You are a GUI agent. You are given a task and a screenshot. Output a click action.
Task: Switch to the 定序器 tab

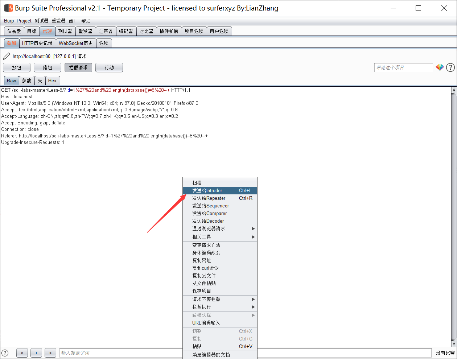(x=106, y=31)
